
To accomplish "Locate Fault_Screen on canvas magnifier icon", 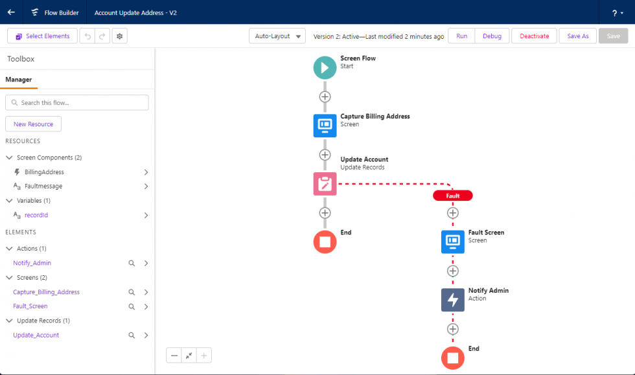I will point(132,306).
